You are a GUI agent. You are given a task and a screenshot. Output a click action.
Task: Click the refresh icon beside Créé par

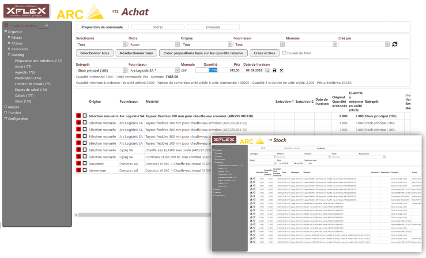tap(395, 44)
